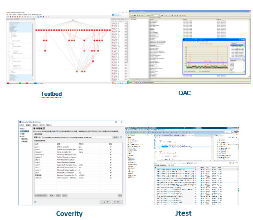Image resolution: width=253 pixels, height=220 pixels.
Task: Toggle the checkmark for Oracle Java compiler row
Action: coord(110,149)
